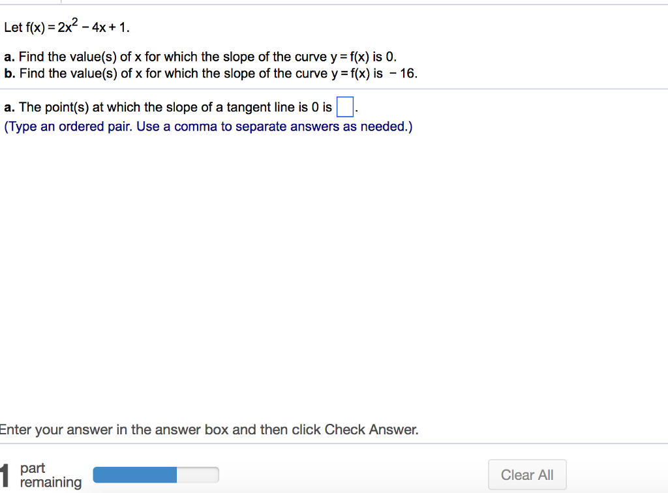
Task: Click the blue progress bar
Action: coord(134,474)
